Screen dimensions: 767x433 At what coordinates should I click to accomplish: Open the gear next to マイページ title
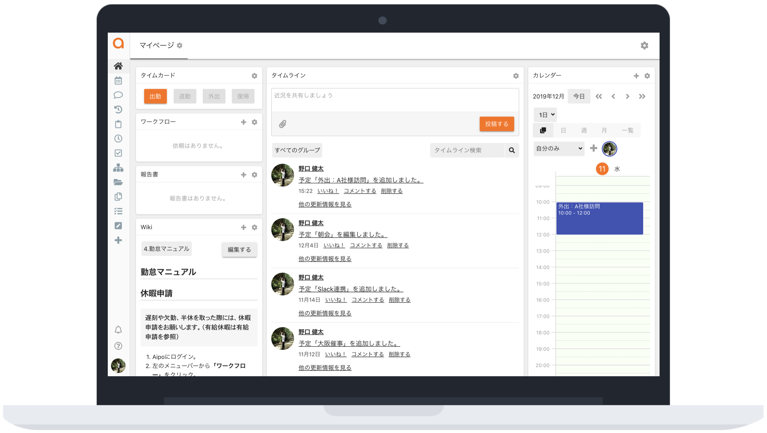click(180, 46)
